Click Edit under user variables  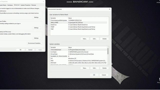point(94,39)
